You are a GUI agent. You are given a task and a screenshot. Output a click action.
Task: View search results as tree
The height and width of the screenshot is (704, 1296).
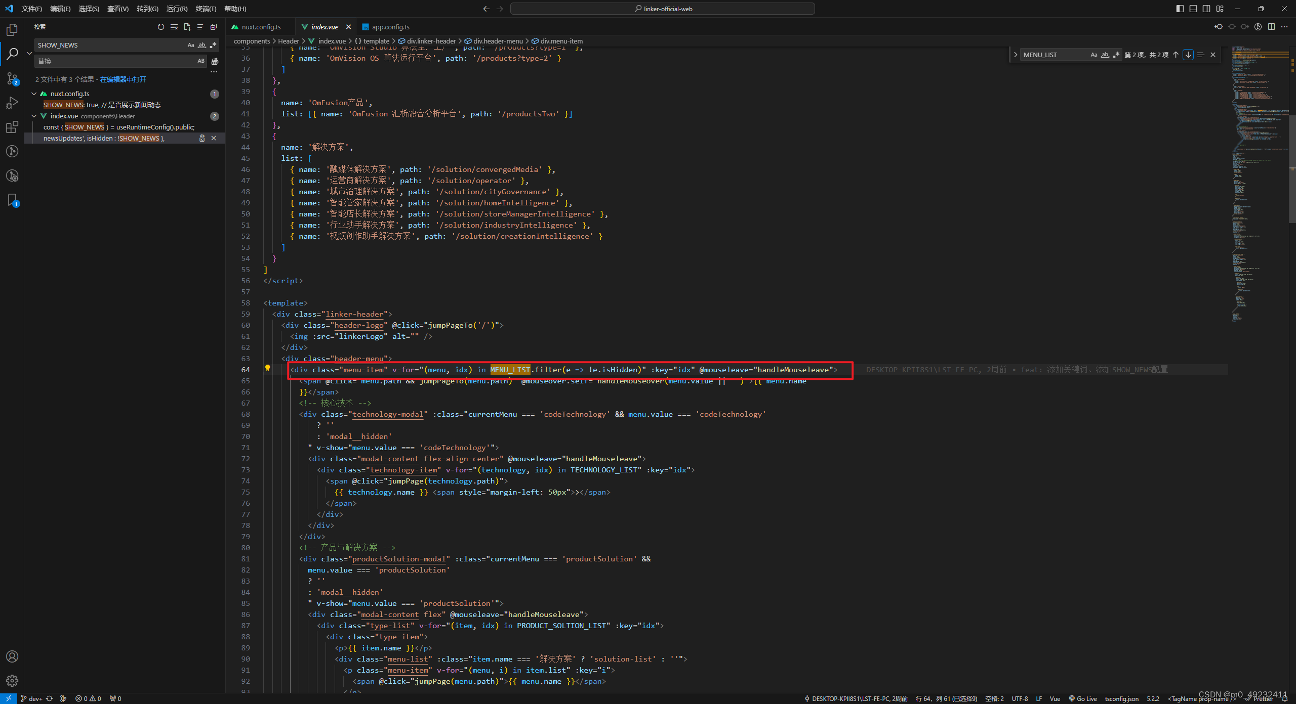tap(200, 27)
